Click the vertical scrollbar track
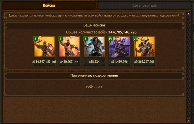 pos(189,67)
